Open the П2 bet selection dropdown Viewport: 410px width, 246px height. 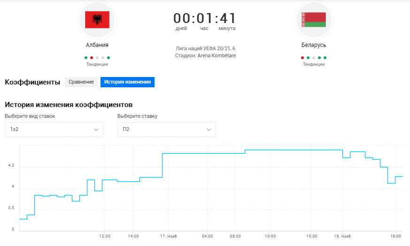point(166,130)
